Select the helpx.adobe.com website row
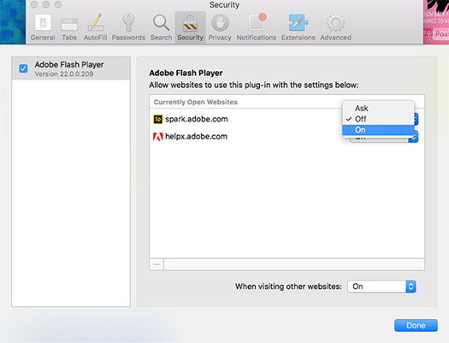Screen dimensions: 449x343 [246, 137]
